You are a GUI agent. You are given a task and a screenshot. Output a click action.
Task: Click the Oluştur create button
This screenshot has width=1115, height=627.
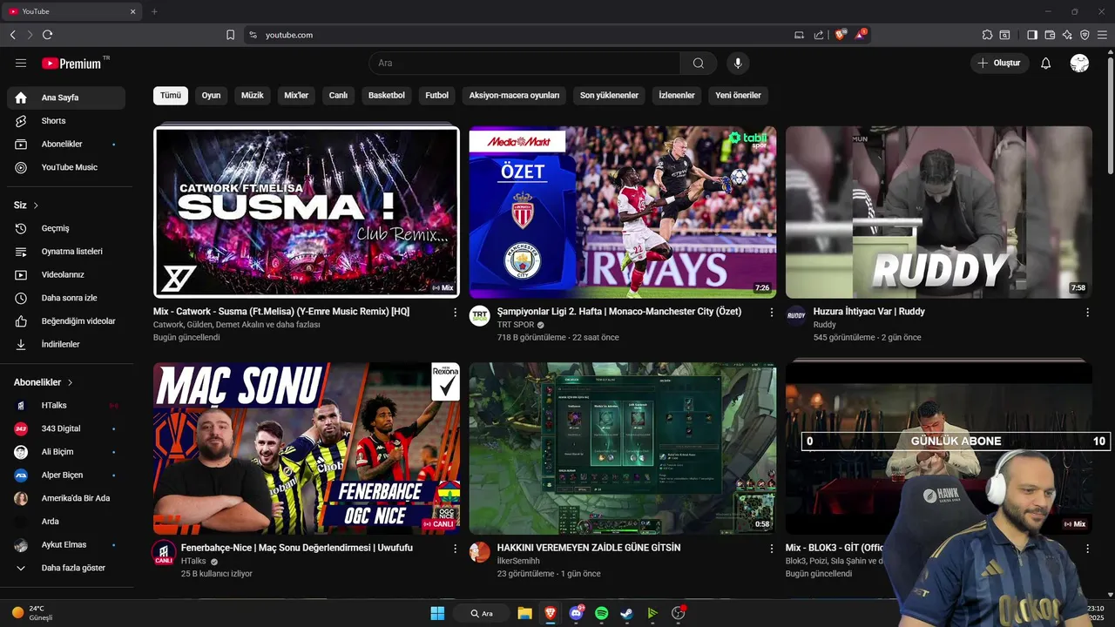pos(999,64)
